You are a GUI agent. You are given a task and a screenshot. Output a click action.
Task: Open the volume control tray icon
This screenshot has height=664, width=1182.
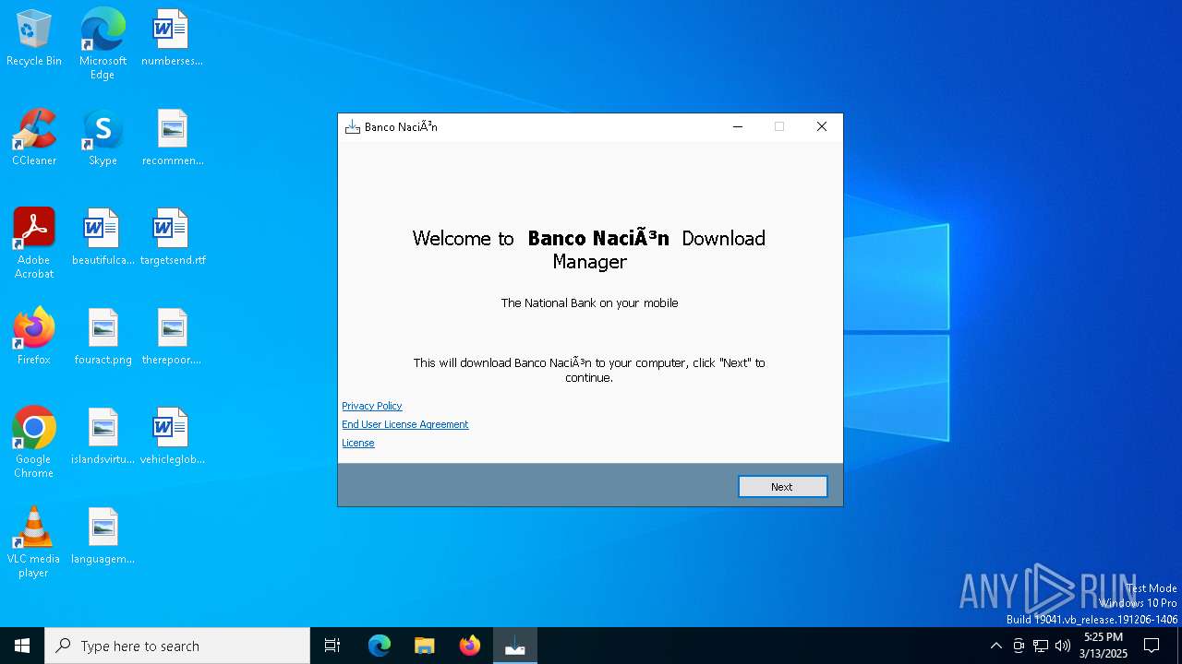(1063, 646)
